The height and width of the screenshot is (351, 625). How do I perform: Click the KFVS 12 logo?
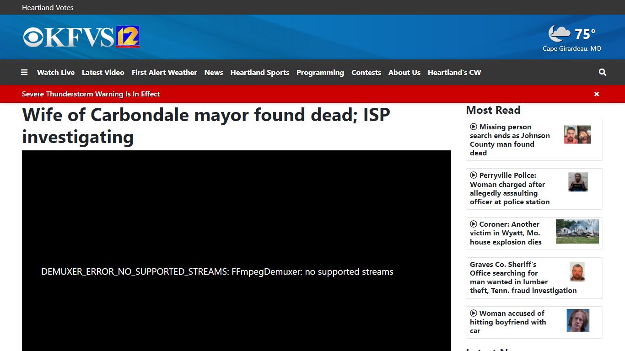pos(81,37)
